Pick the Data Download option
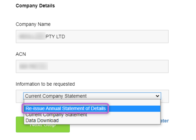 pyautogui.click(x=42, y=121)
